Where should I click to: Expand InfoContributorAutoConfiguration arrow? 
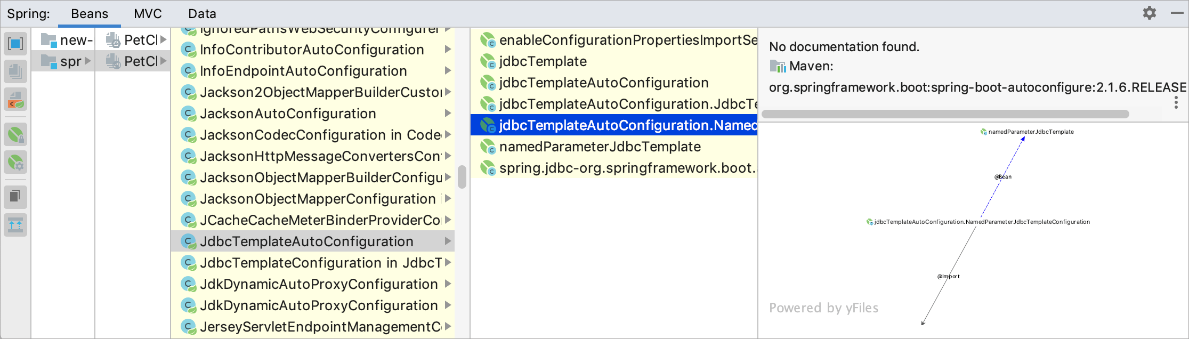[x=448, y=50]
